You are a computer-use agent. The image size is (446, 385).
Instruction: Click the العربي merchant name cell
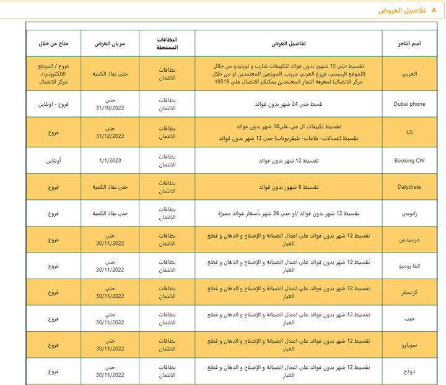tap(409, 73)
